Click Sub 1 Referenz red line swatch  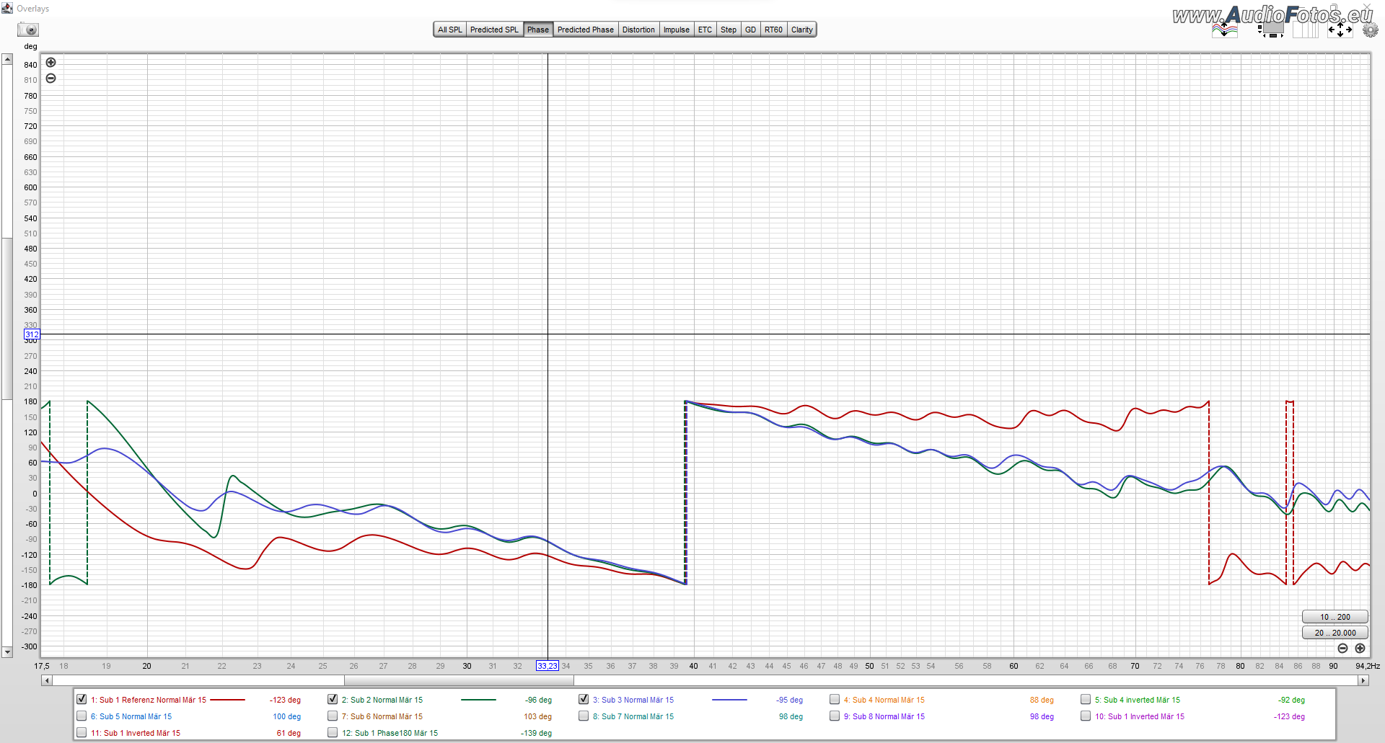(x=227, y=700)
